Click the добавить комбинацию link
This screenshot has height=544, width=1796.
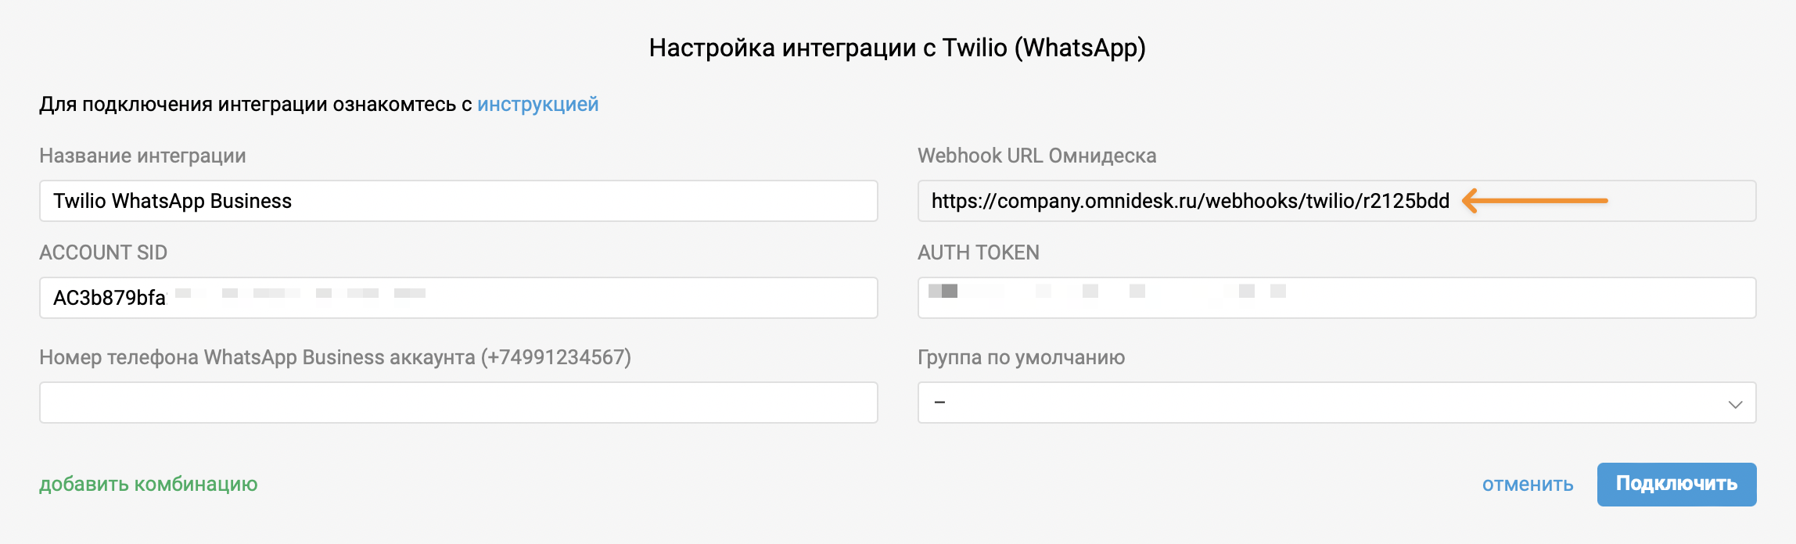point(149,485)
